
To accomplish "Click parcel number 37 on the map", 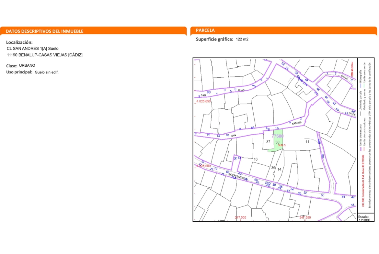I will (268, 142).
